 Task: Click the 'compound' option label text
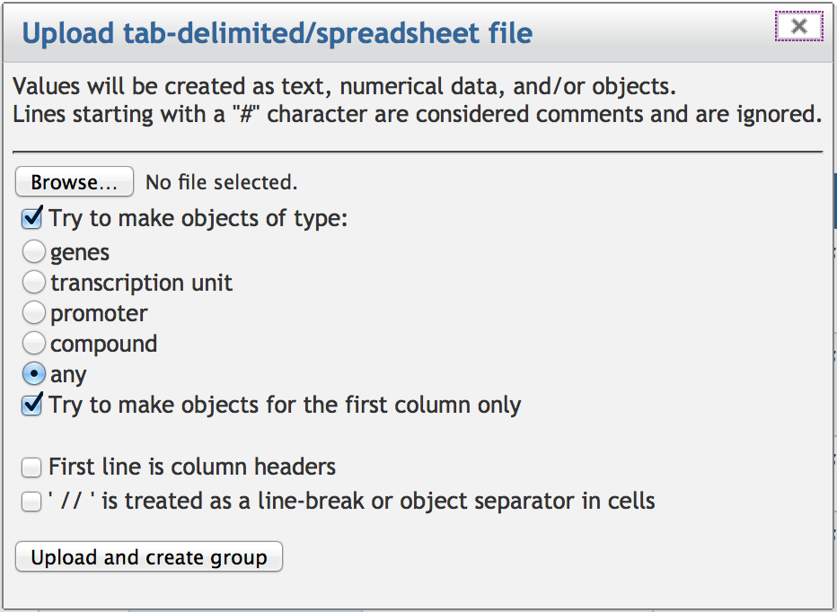103,344
